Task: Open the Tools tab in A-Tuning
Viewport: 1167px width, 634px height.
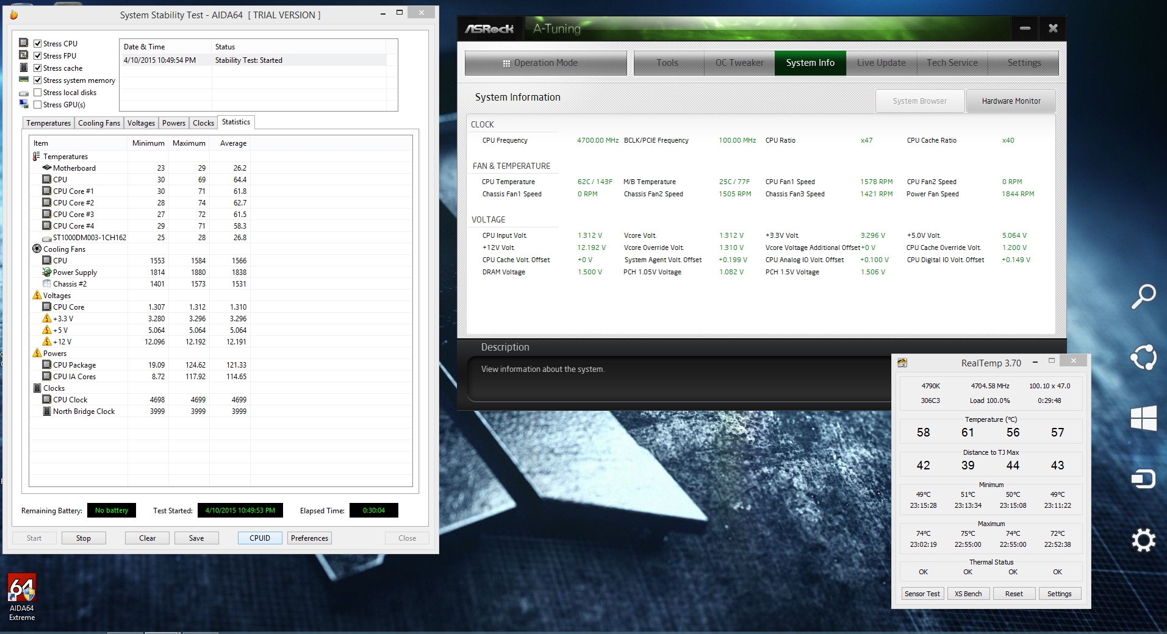Action: (x=667, y=63)
